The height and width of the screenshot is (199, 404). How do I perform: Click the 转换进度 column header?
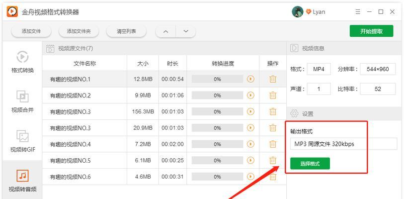(223, 64)
